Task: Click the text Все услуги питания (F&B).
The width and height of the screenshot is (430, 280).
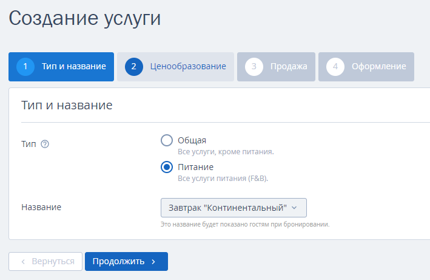Action: [223, 179]
